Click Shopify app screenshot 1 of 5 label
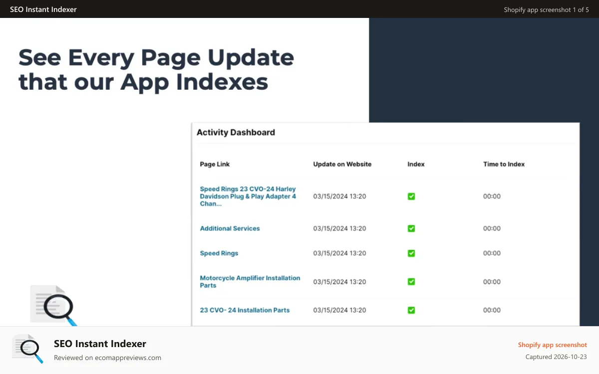This screenshot has width=599, height=374. pos(546,9)
